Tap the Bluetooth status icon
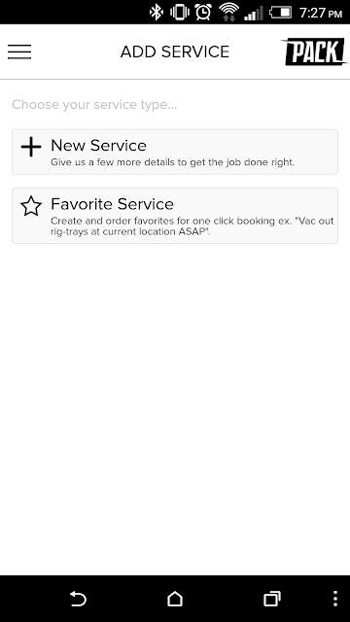Viewport: 350px width, 622px height. point(156,13)
